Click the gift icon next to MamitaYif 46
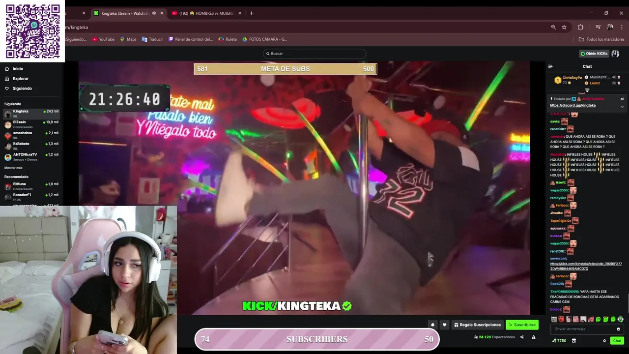 [619, 77]
